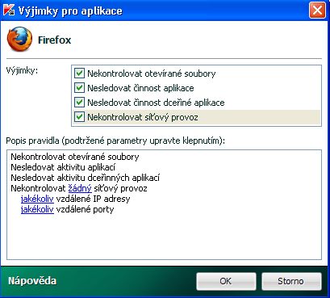Close the Výjimky pro aplikace dialog

tap(317, 10)
